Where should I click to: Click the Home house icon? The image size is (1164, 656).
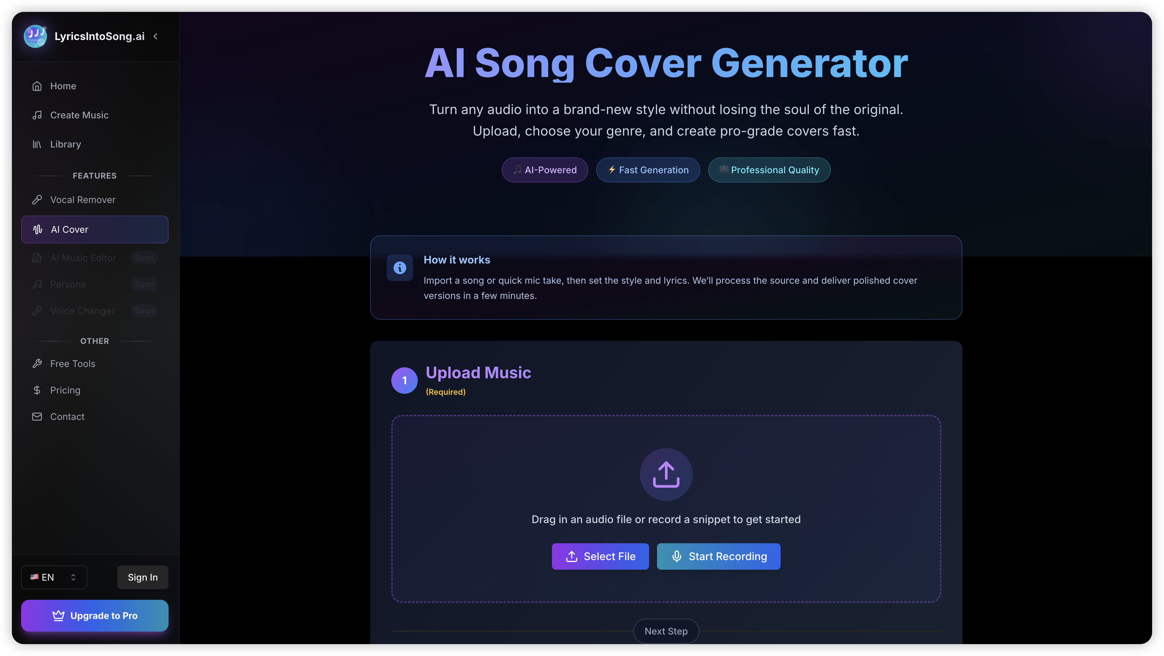point(37,86)
